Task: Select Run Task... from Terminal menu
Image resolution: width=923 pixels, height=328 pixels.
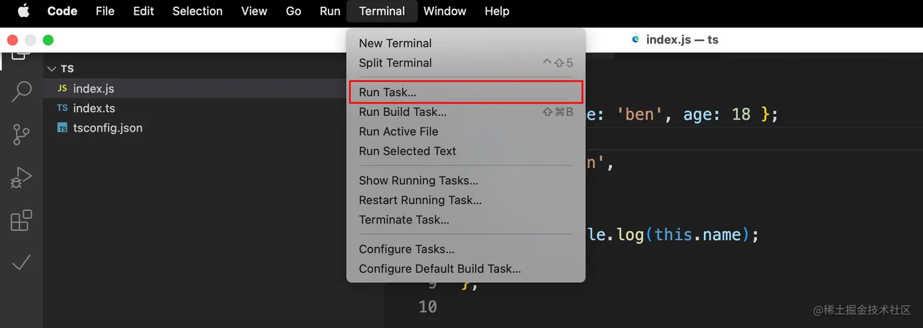Action: coord(388,92)
